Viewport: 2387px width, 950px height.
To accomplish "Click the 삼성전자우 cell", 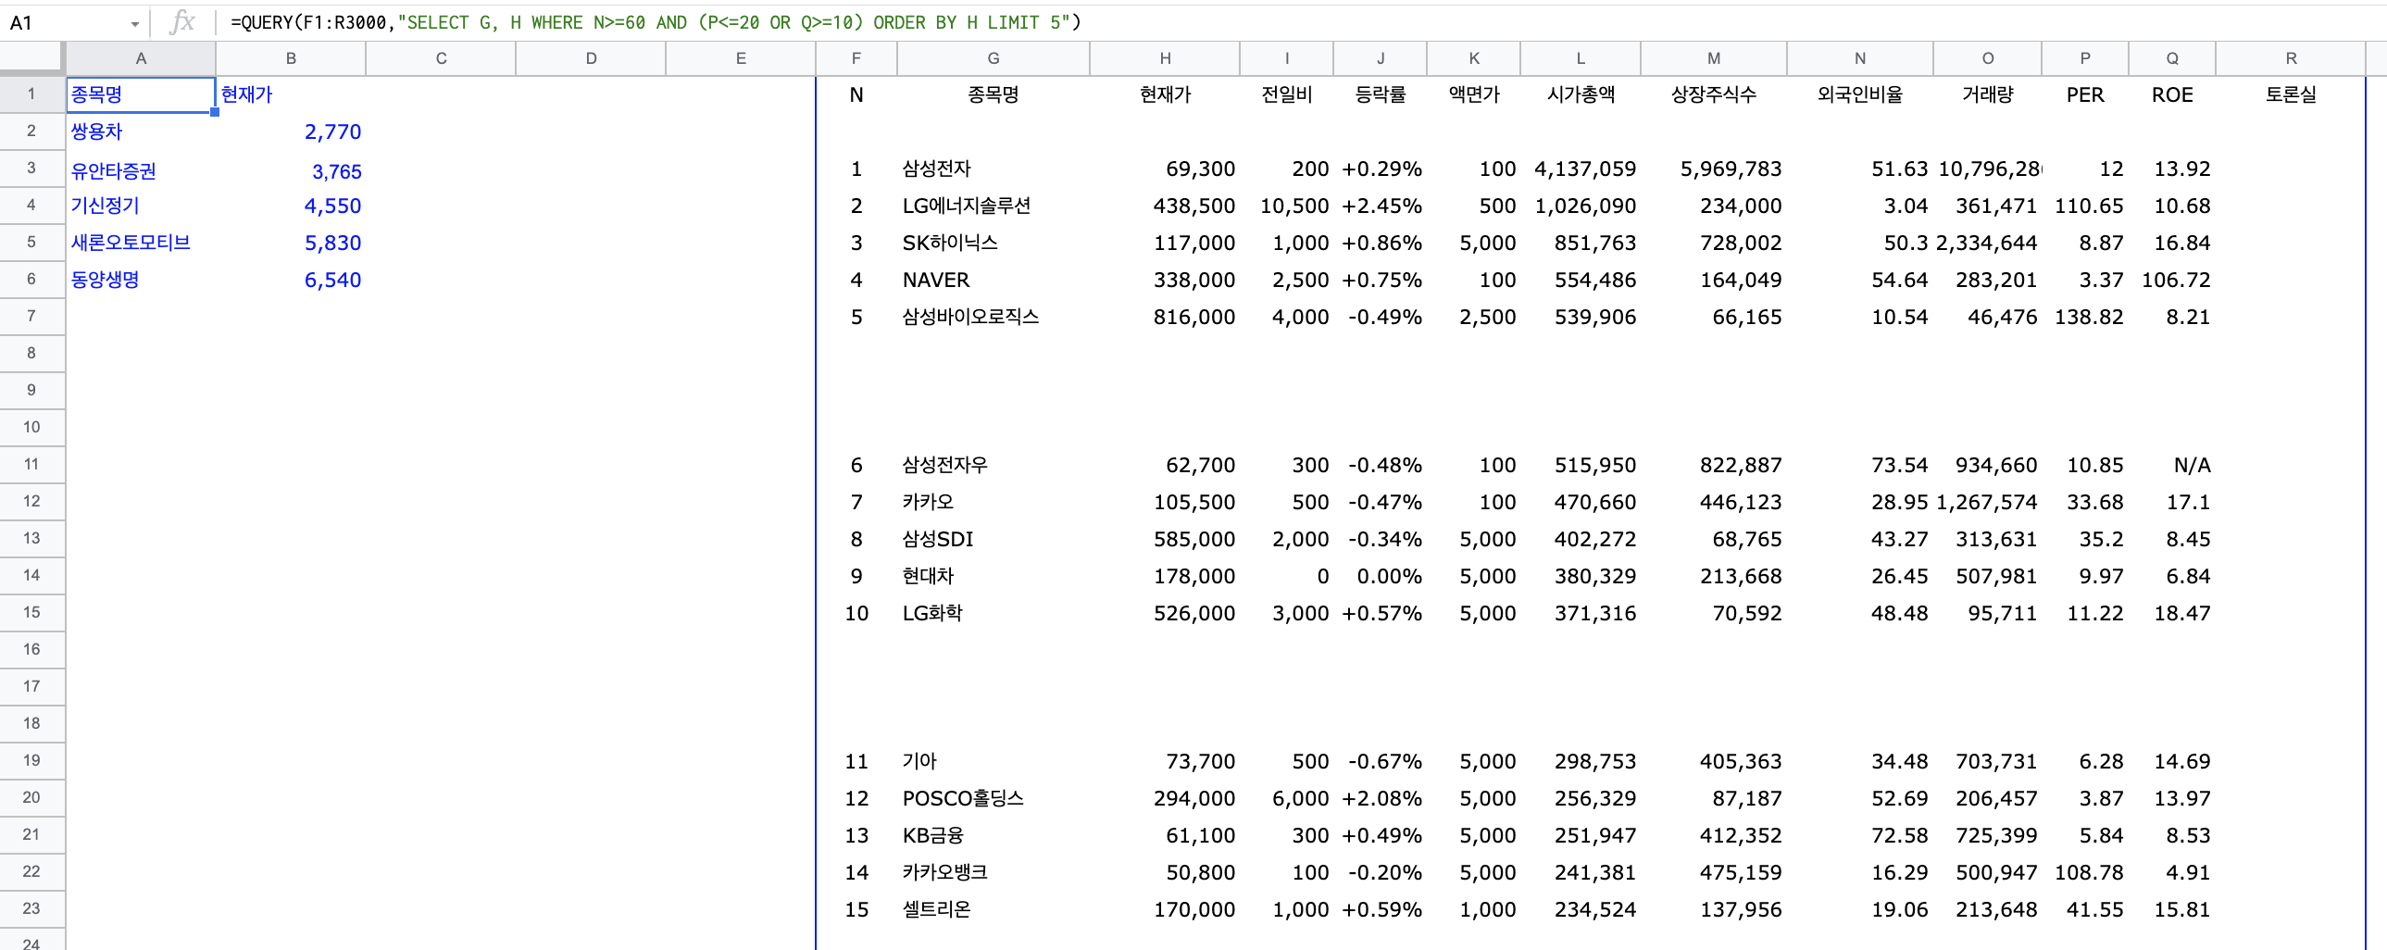I will tap(994, 465).
